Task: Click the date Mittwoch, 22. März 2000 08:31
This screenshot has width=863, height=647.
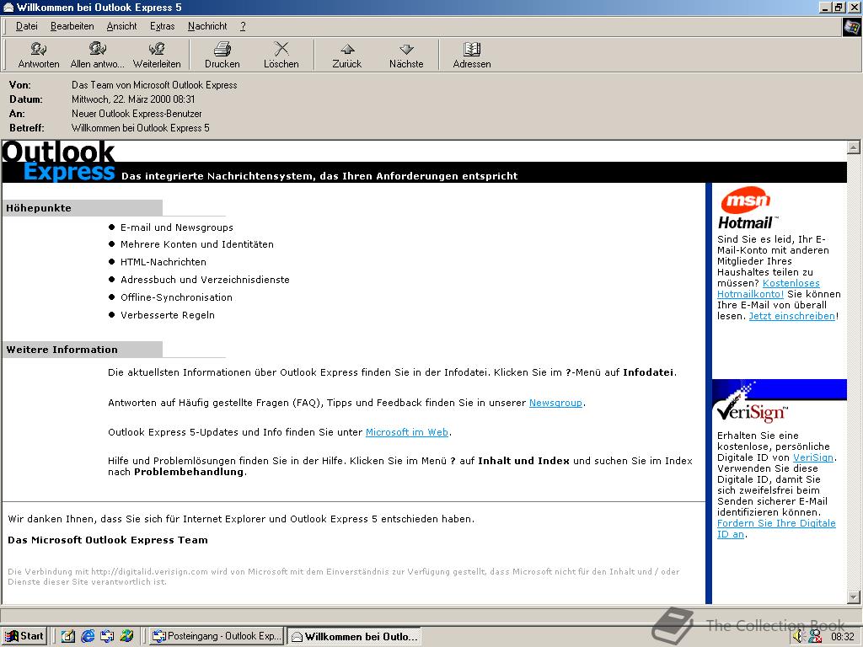Action: click(x=133, y=99)
